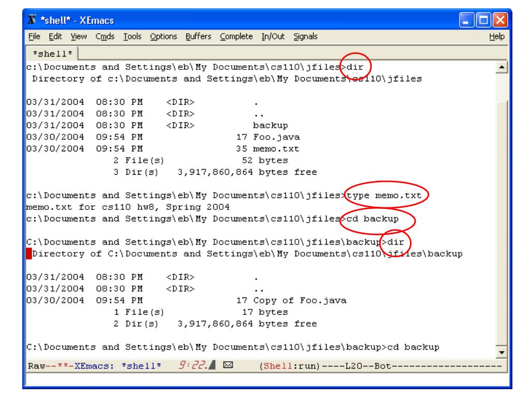530x398 pixels.
Task: Click the 'type memo.txt' command text
Action: [384, 195]
